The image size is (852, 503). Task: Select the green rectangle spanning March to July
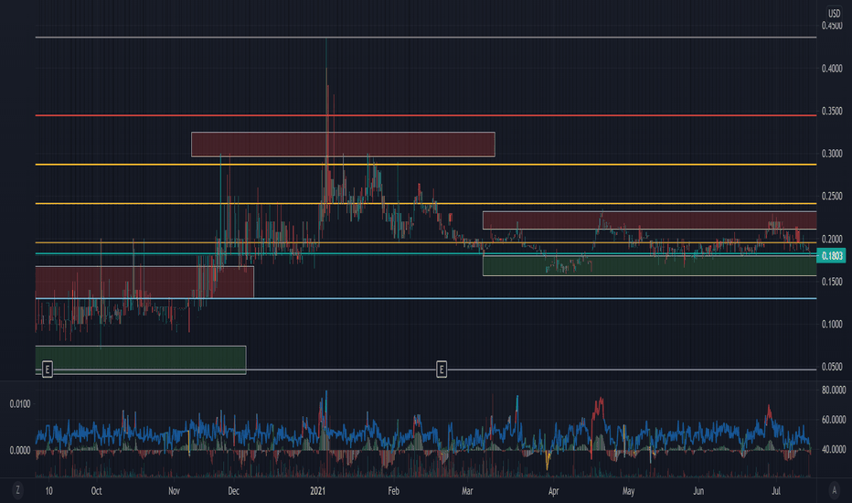coord(649,266)
